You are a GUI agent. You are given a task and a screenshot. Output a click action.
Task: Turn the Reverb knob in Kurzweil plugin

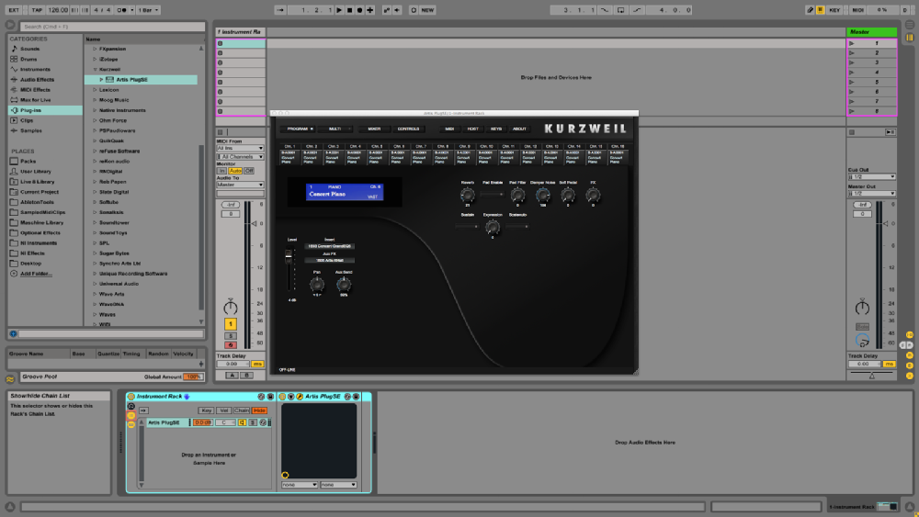(x=467, y=195)
